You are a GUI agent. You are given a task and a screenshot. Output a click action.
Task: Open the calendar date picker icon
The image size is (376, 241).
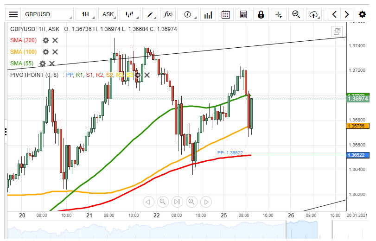226,14
